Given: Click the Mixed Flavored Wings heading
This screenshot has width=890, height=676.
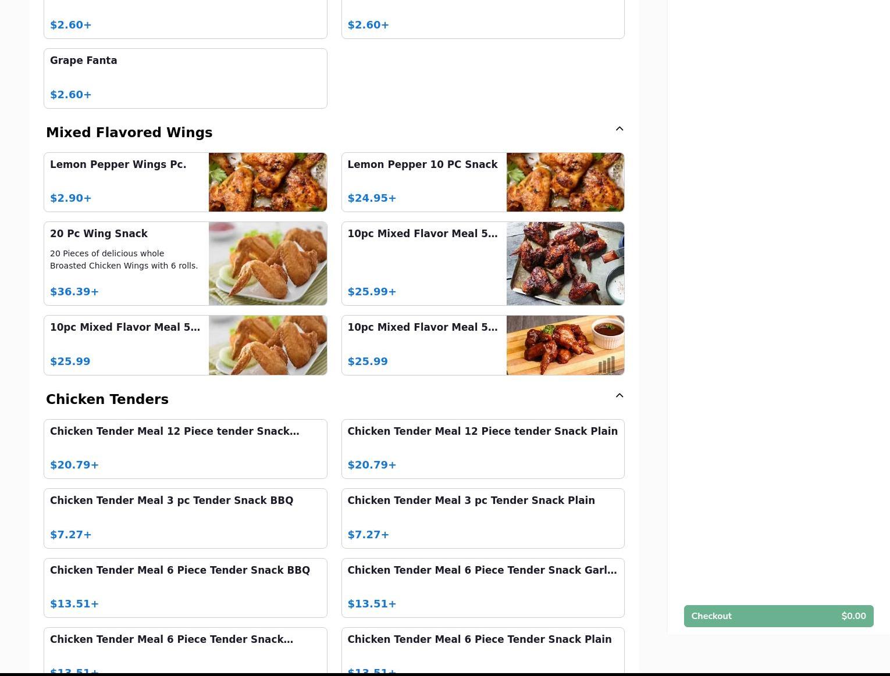Looking at the screenshot, I should pyautogui.click(x=129, y=133).
